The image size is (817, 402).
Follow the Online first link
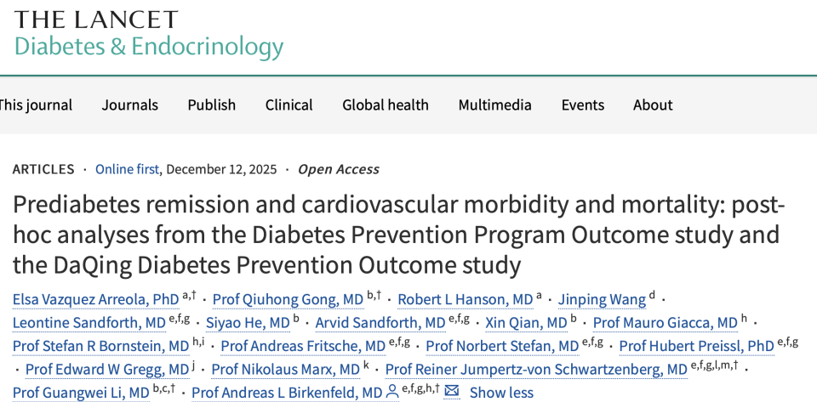coord(127,169)
